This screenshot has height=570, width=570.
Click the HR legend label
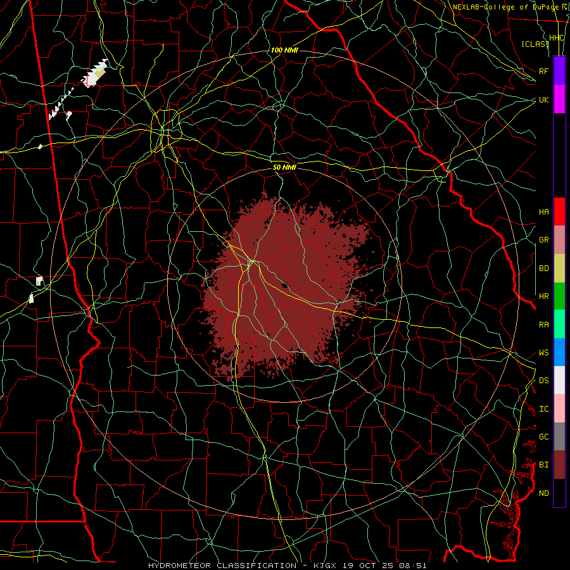[x=544, y=296]
